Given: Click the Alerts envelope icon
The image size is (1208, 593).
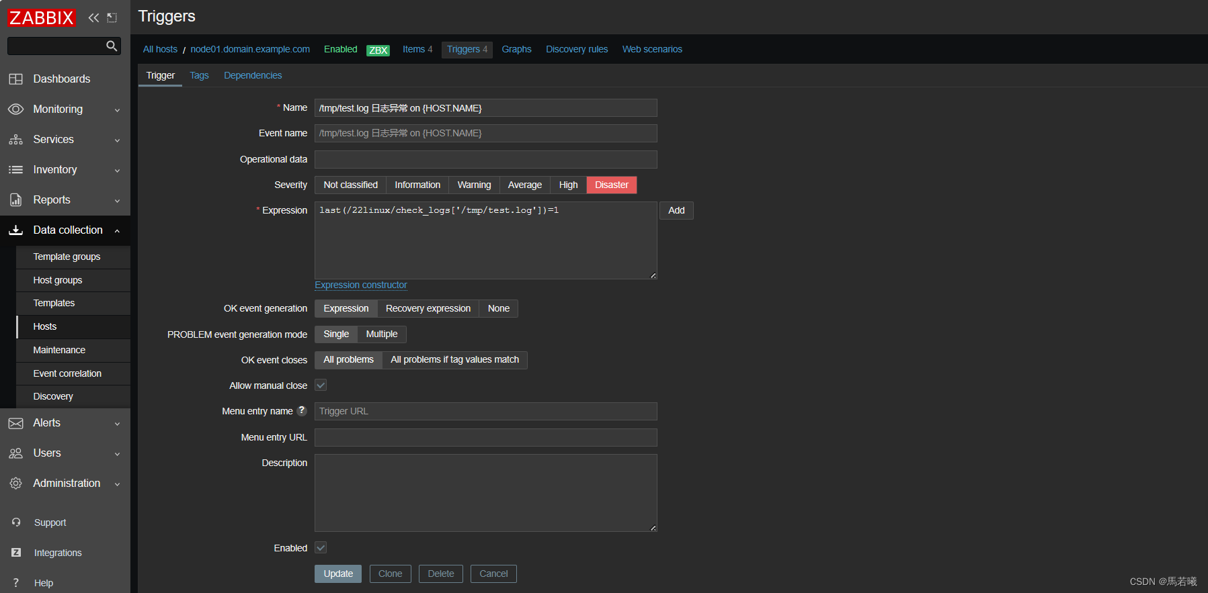Looking at the screenshot, I should [x=15, y=423].
